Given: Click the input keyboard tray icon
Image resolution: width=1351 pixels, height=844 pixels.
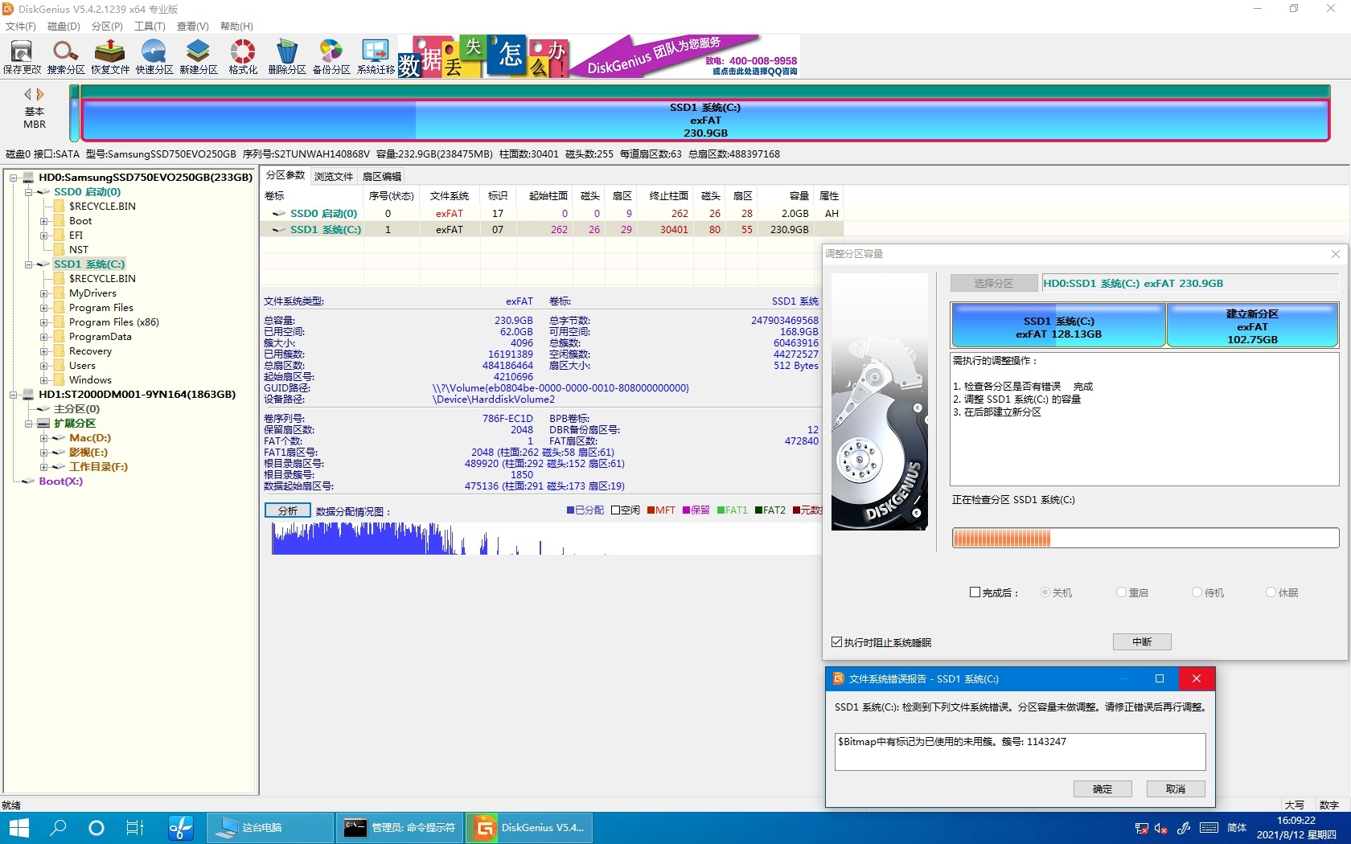Looking at the screenshot, I should 1209,828.
